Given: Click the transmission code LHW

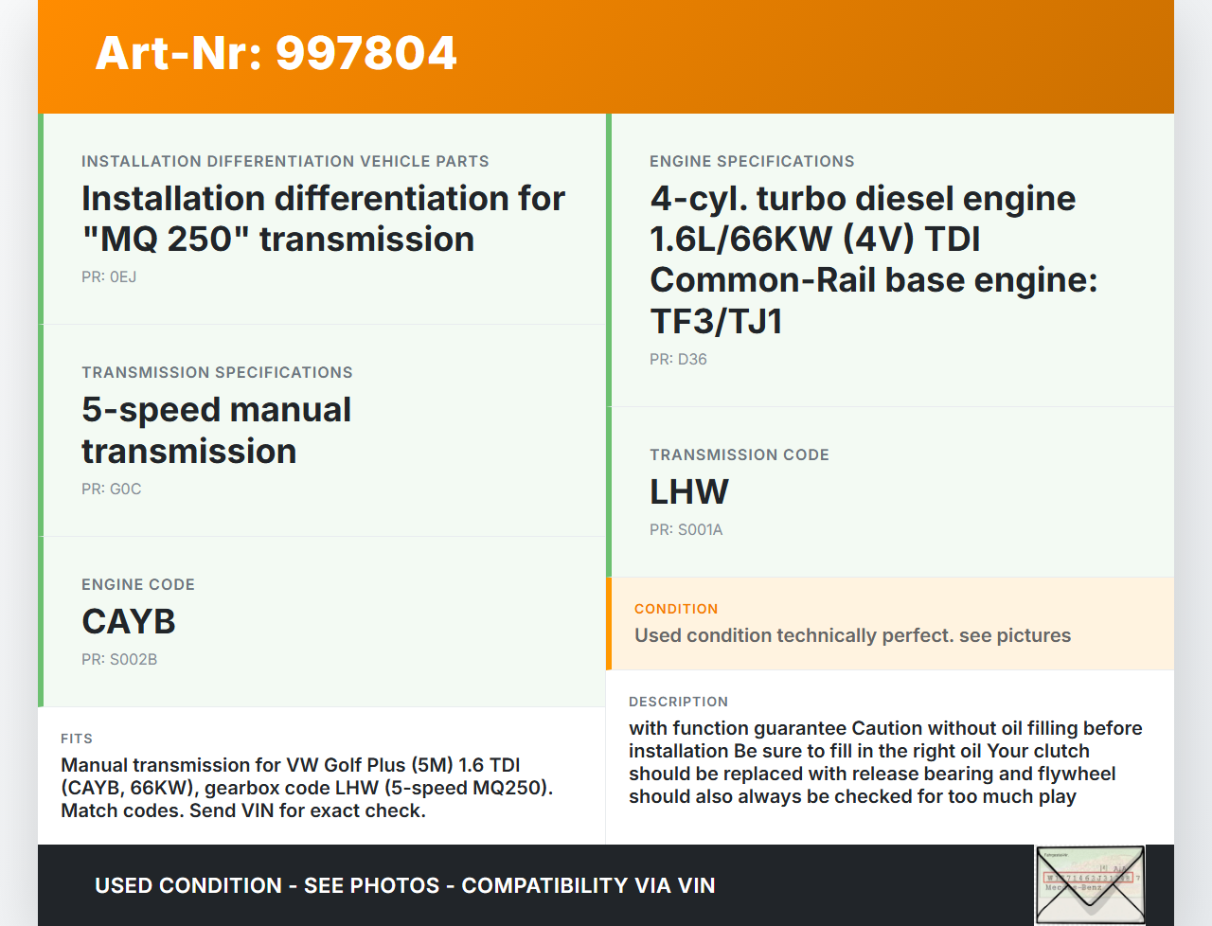Looking at the screenshot, I should 689,492.
